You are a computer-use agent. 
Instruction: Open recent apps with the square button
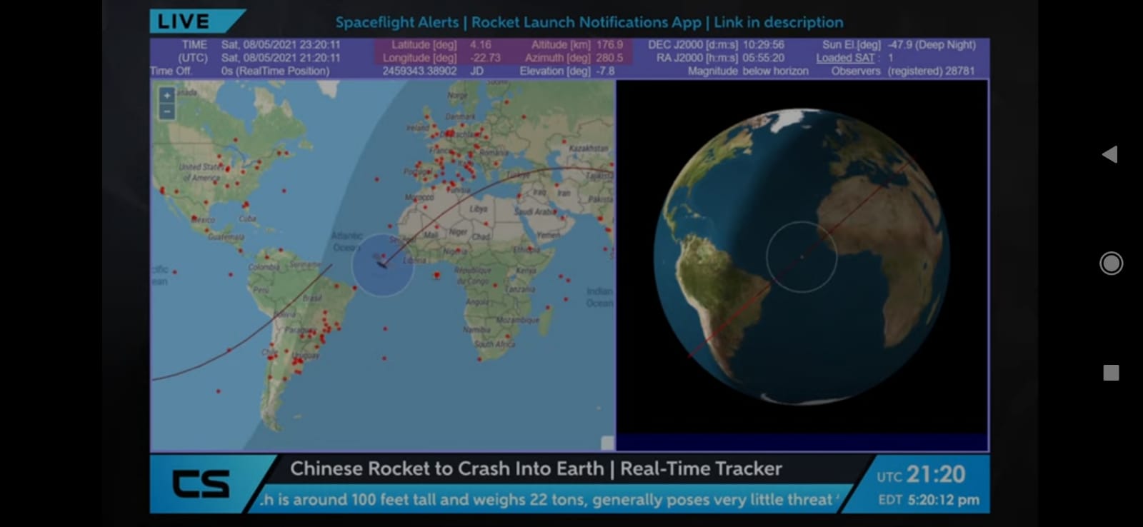tap(1110, 373)
